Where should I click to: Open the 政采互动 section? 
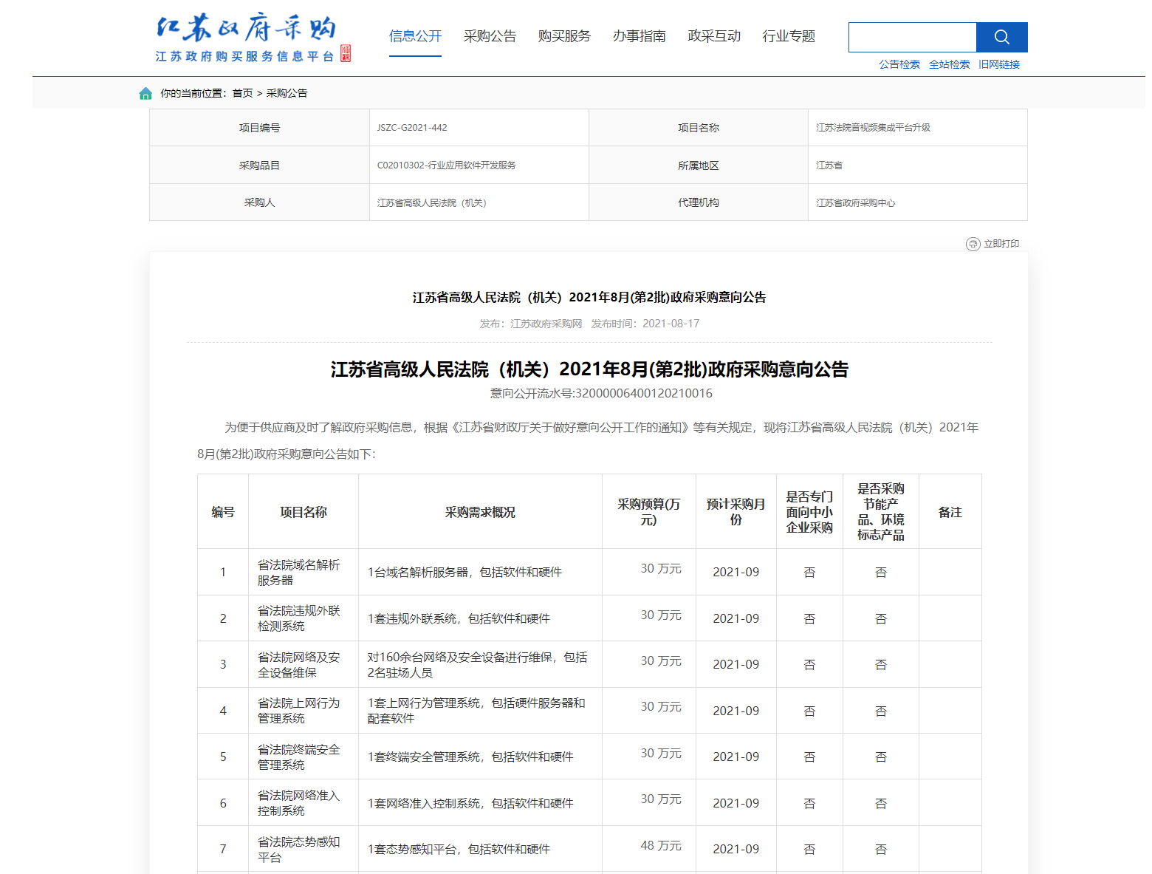tap(713, 36)
